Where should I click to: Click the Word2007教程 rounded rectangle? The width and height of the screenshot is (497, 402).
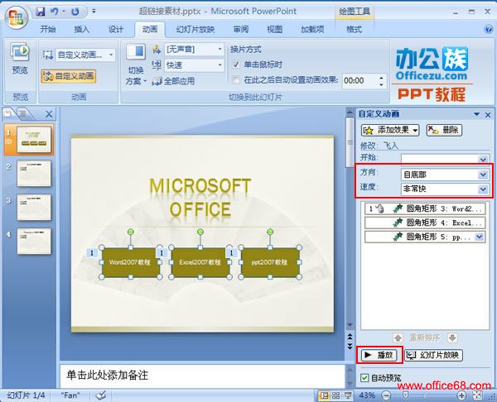130,262
